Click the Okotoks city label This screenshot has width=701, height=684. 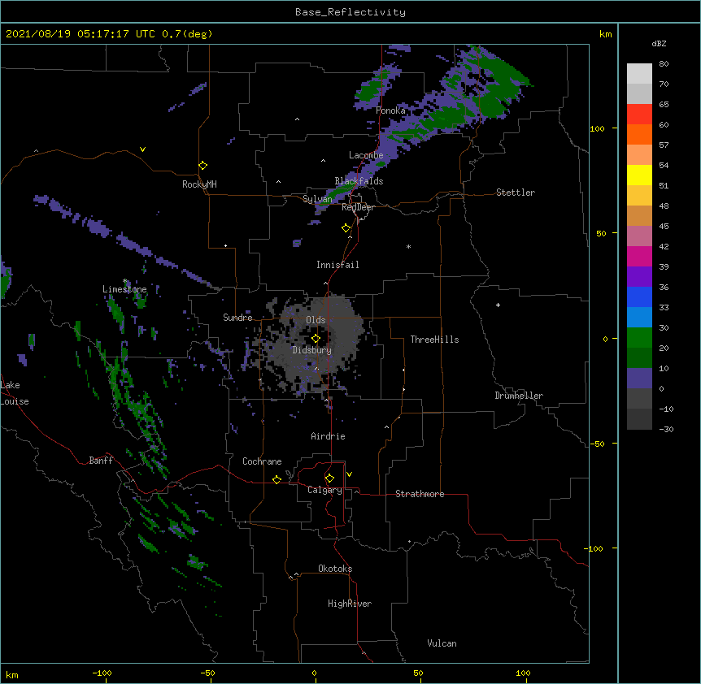pos(335,569)
